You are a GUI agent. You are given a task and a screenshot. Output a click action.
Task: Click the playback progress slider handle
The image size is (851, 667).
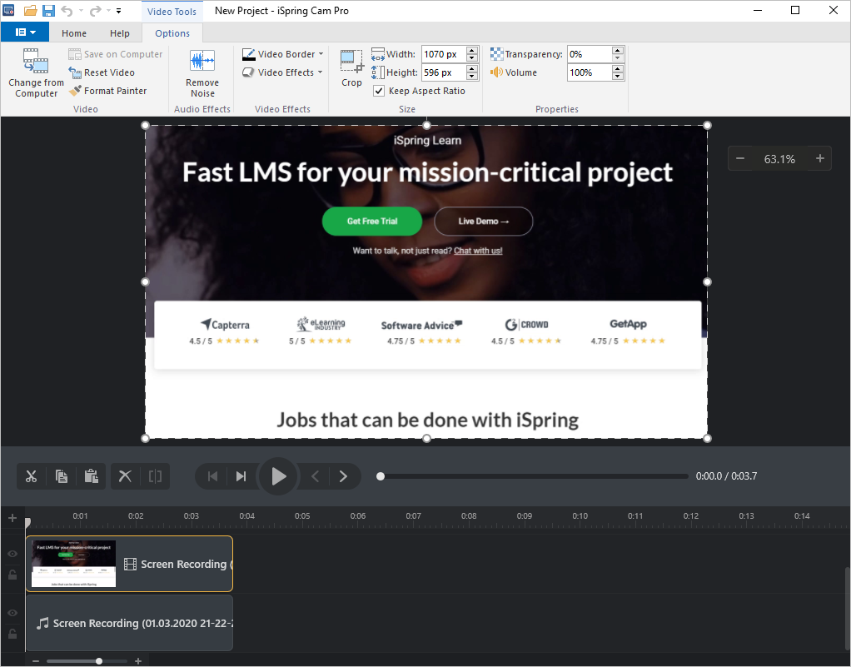tap(381, 476)
